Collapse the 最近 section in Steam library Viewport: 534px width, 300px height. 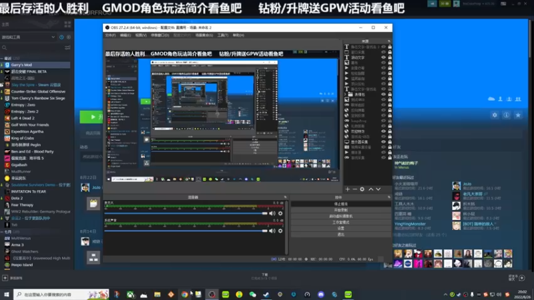[2, 59]
